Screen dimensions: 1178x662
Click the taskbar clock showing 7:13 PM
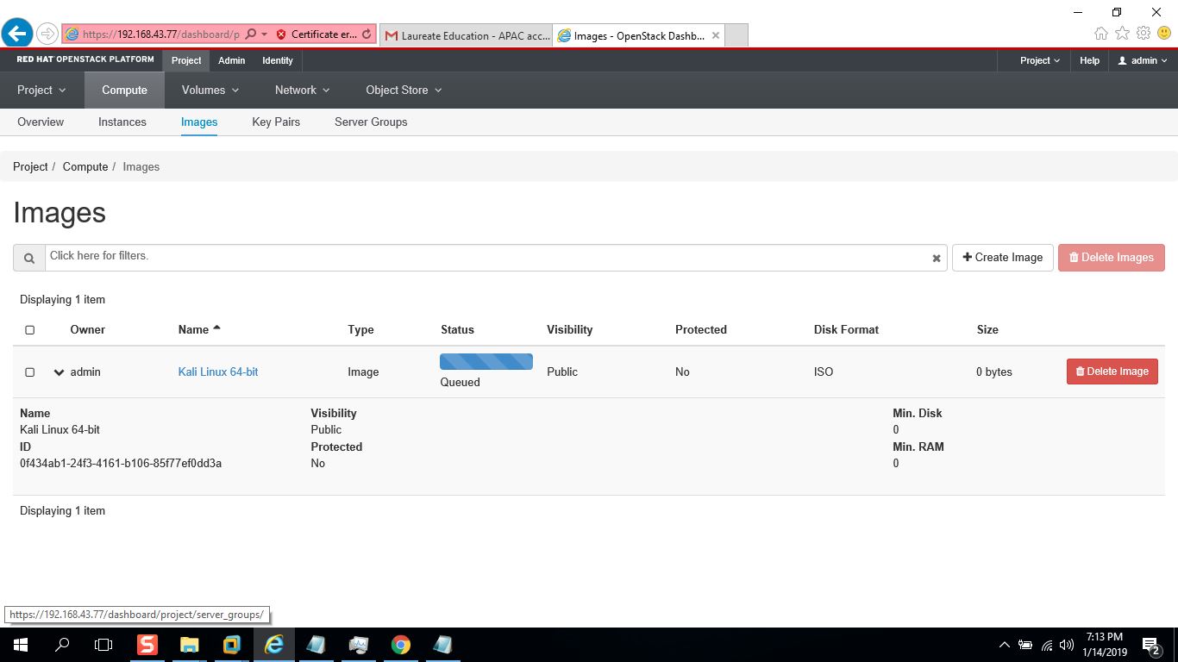[x=1104, y=645]
